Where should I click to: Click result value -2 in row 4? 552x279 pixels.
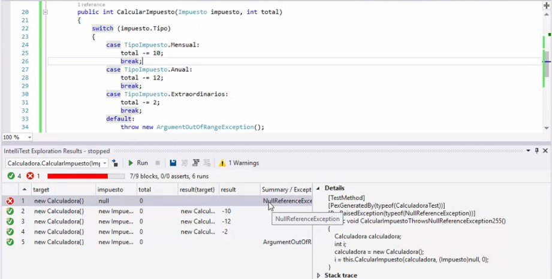pos(225,232)
